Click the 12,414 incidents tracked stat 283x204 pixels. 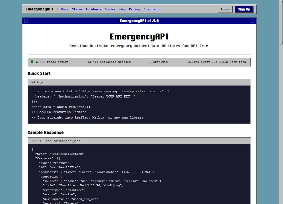tap(109, 62)
